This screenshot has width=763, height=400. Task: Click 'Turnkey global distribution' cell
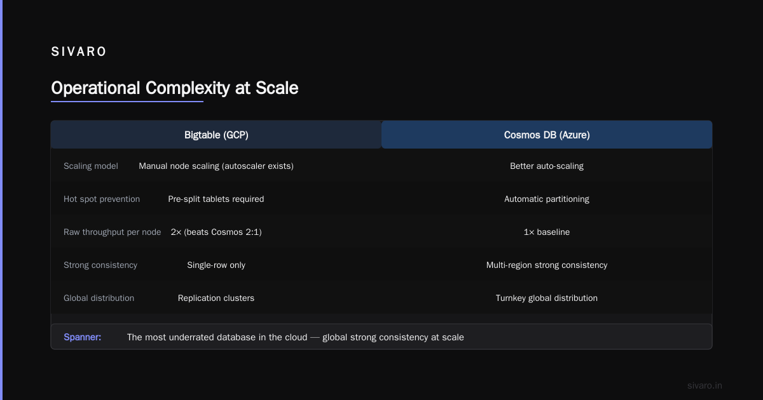(547, 298)
